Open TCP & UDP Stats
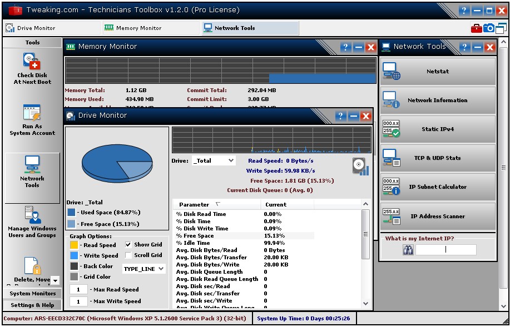 (438, 158)
